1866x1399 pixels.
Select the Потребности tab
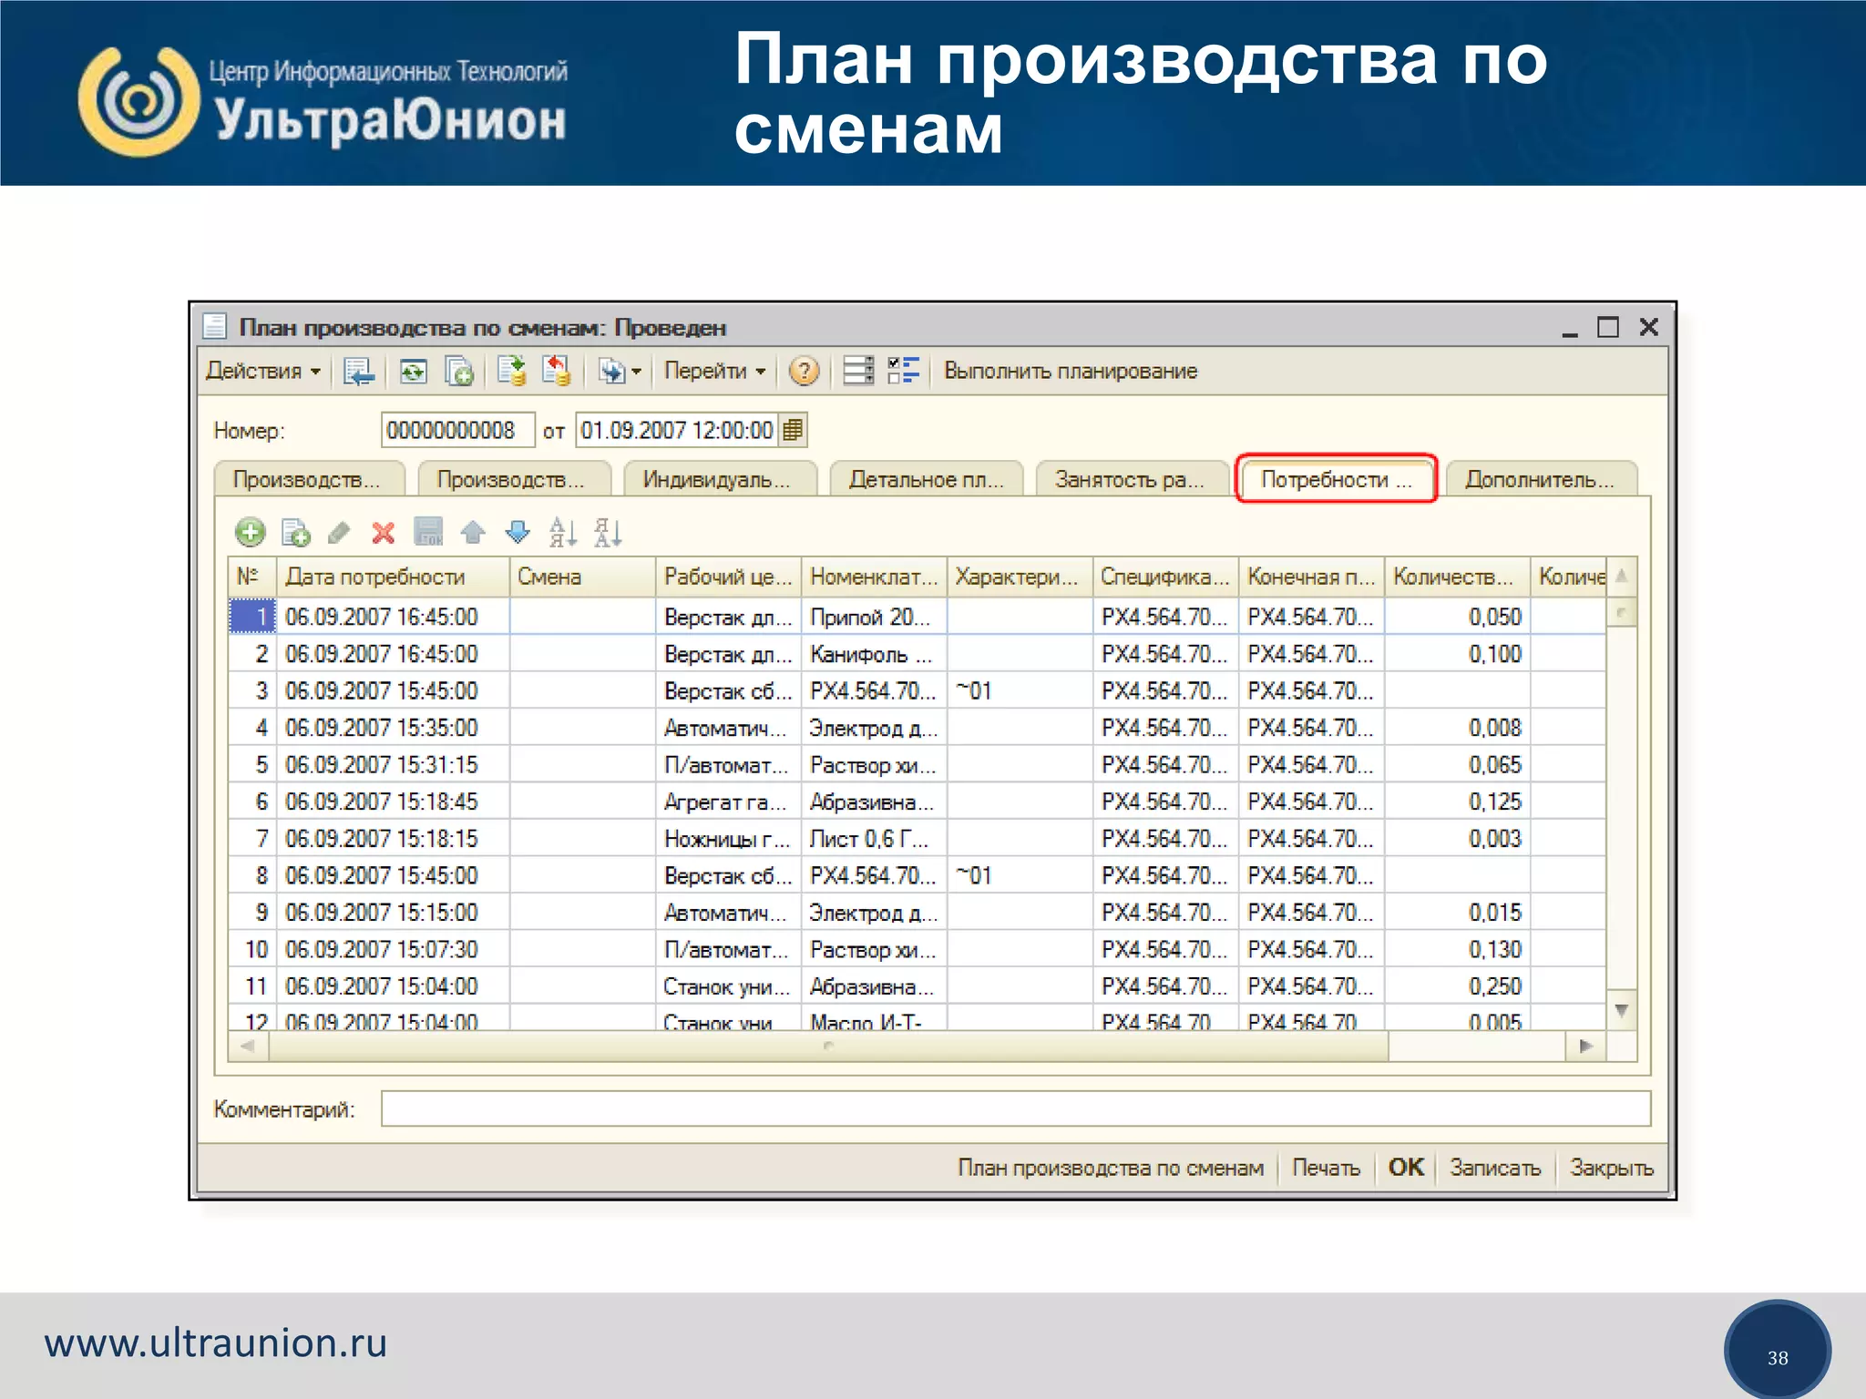(1336, 479)
